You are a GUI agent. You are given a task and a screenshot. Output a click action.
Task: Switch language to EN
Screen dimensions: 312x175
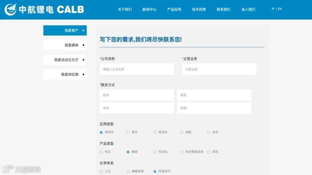[280, 9]
